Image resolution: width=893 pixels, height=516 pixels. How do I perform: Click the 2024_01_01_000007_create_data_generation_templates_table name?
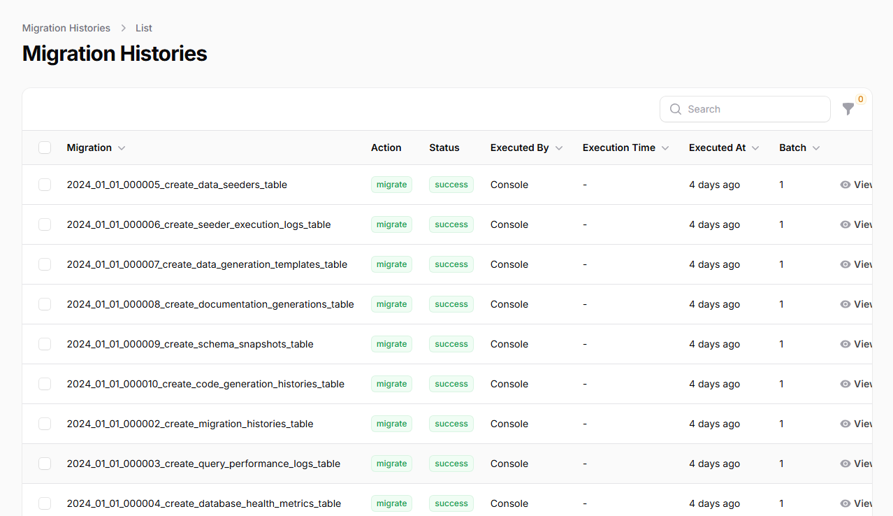tap(207, 264)
